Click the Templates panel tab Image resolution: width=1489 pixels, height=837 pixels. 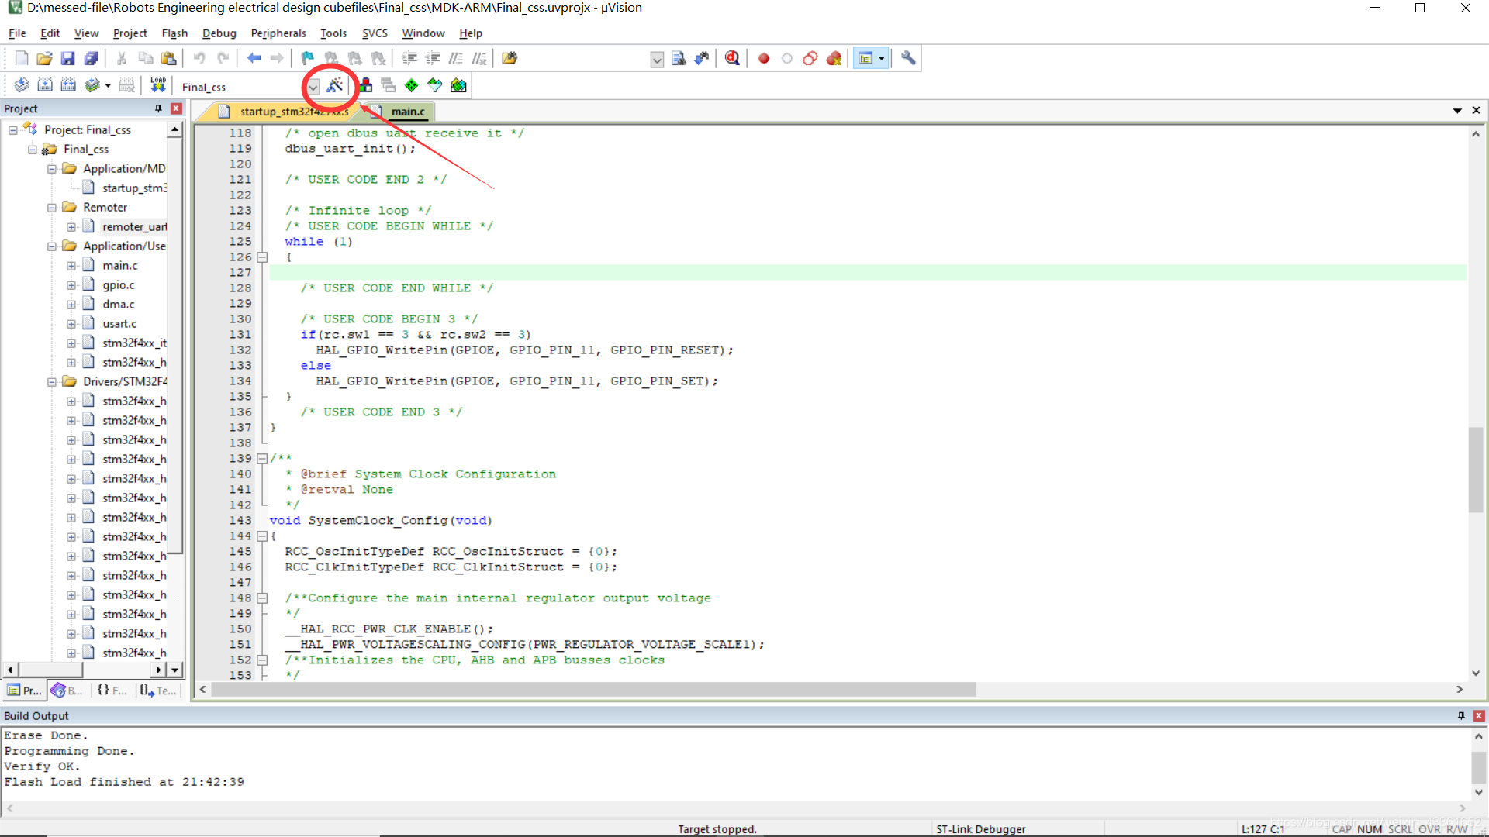157,690
